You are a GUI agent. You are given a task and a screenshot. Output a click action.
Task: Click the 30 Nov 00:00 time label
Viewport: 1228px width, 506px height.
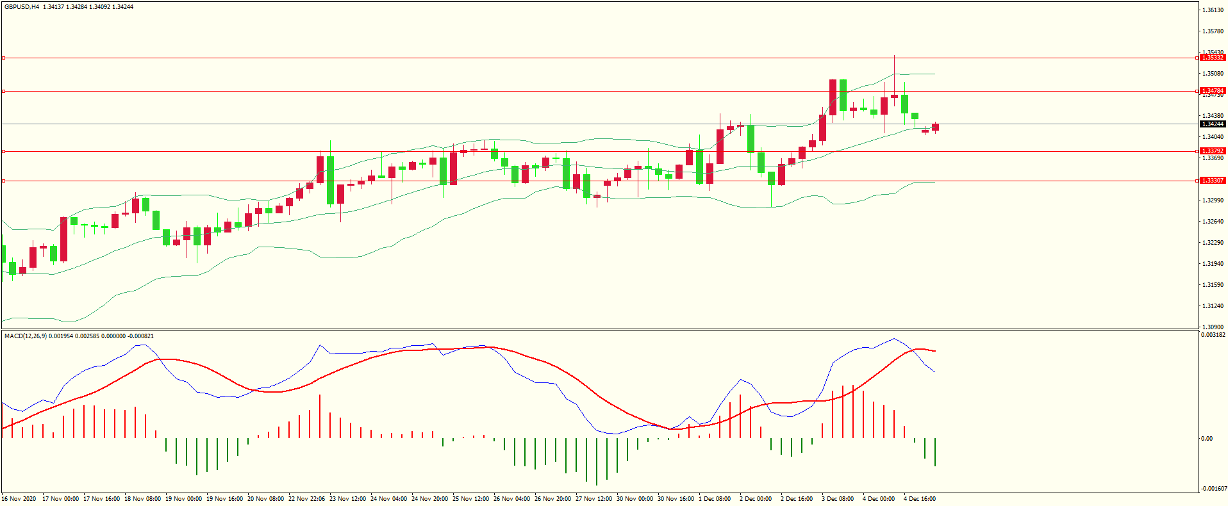[635, 498]
